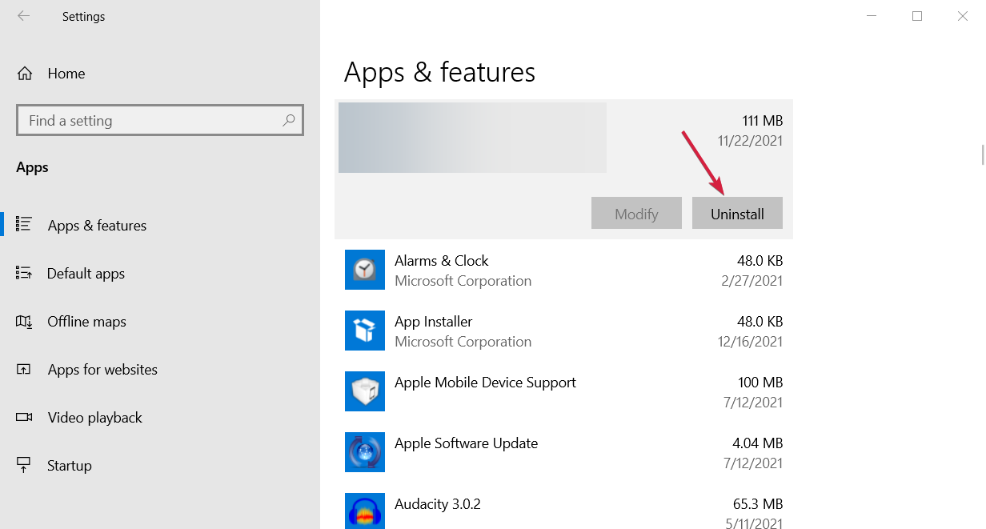Open Offline maps settings page
The image size is (986, 529).
pos(86,322)
